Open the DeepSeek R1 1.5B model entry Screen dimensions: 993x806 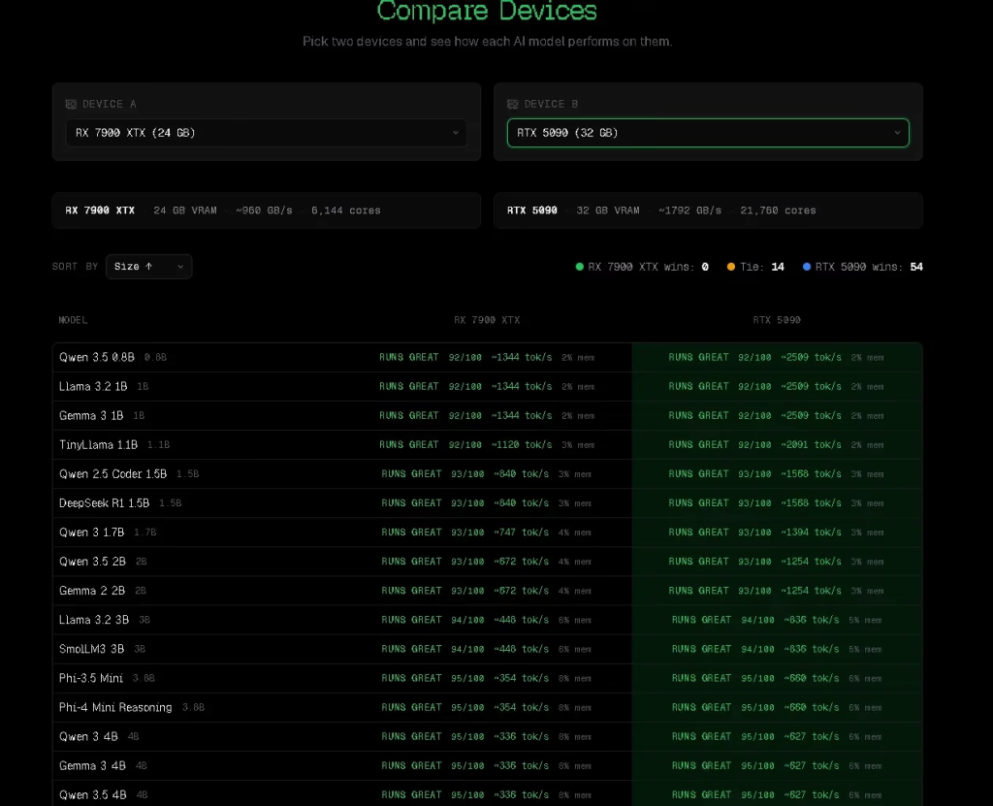106,503
